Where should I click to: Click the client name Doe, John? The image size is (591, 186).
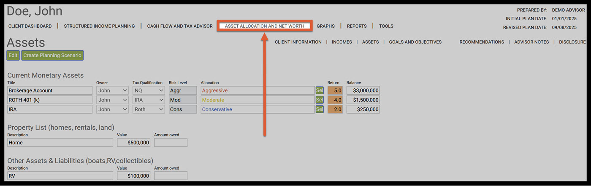35,11
